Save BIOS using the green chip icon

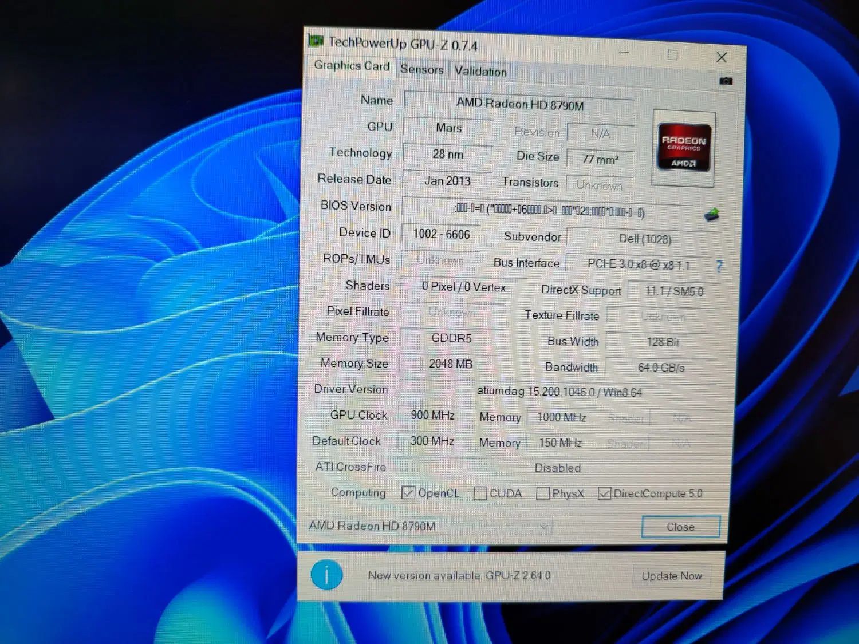pyautogui.click(x=711, y=215)
